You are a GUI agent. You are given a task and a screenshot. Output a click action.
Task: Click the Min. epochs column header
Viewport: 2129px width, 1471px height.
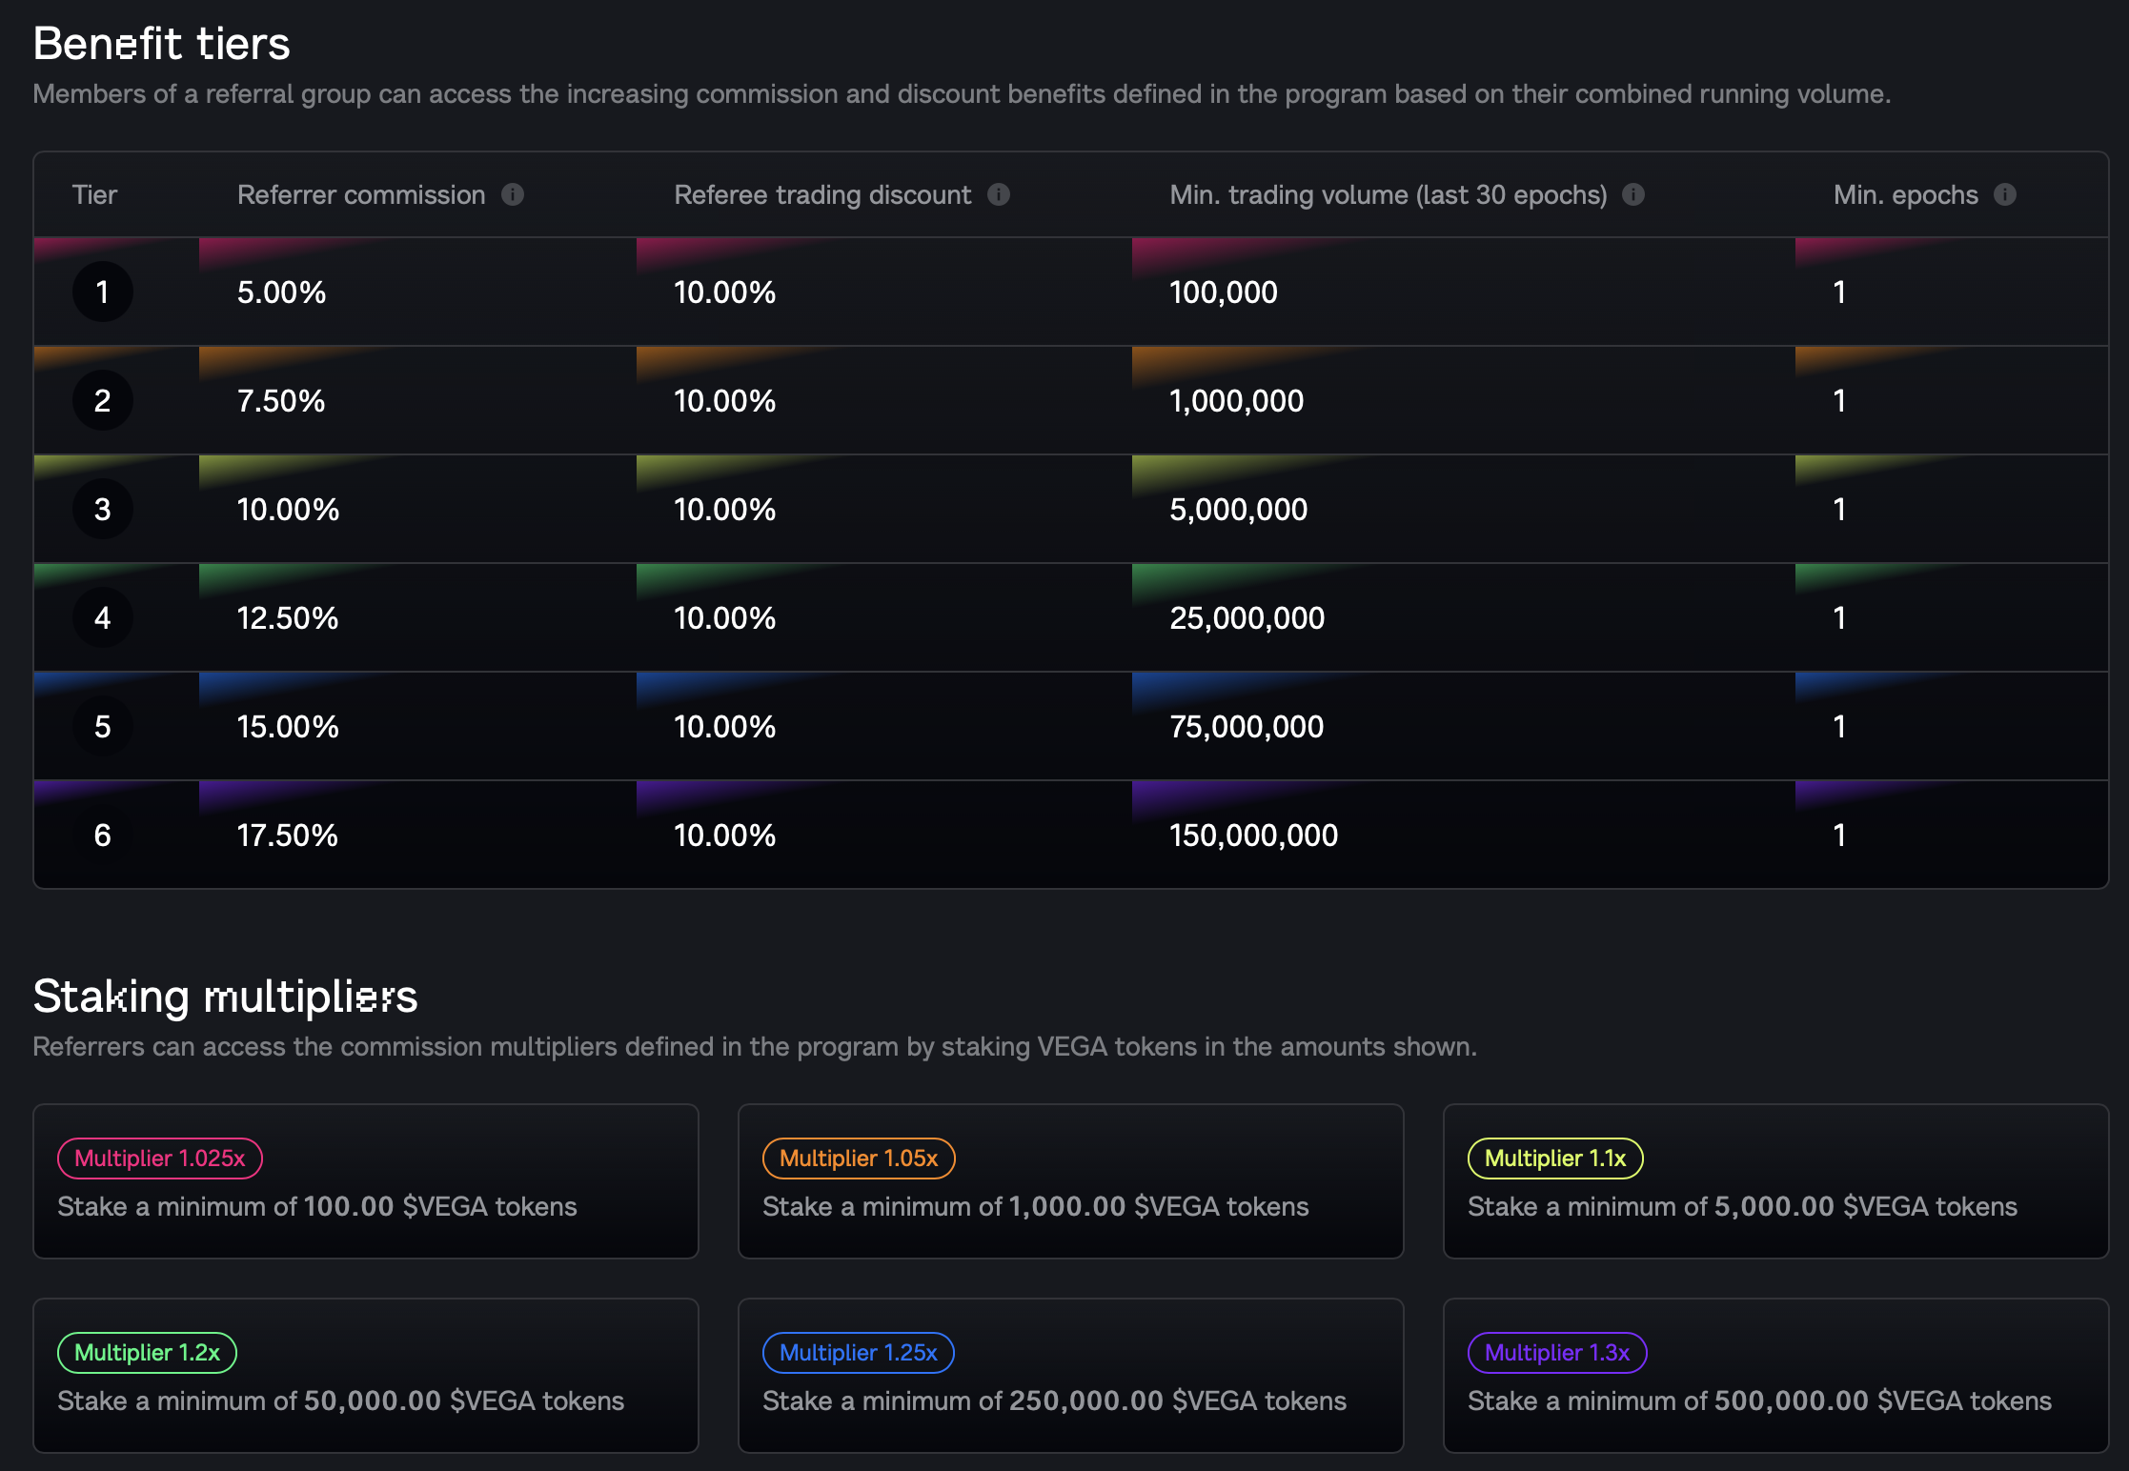coord(1906,194)
